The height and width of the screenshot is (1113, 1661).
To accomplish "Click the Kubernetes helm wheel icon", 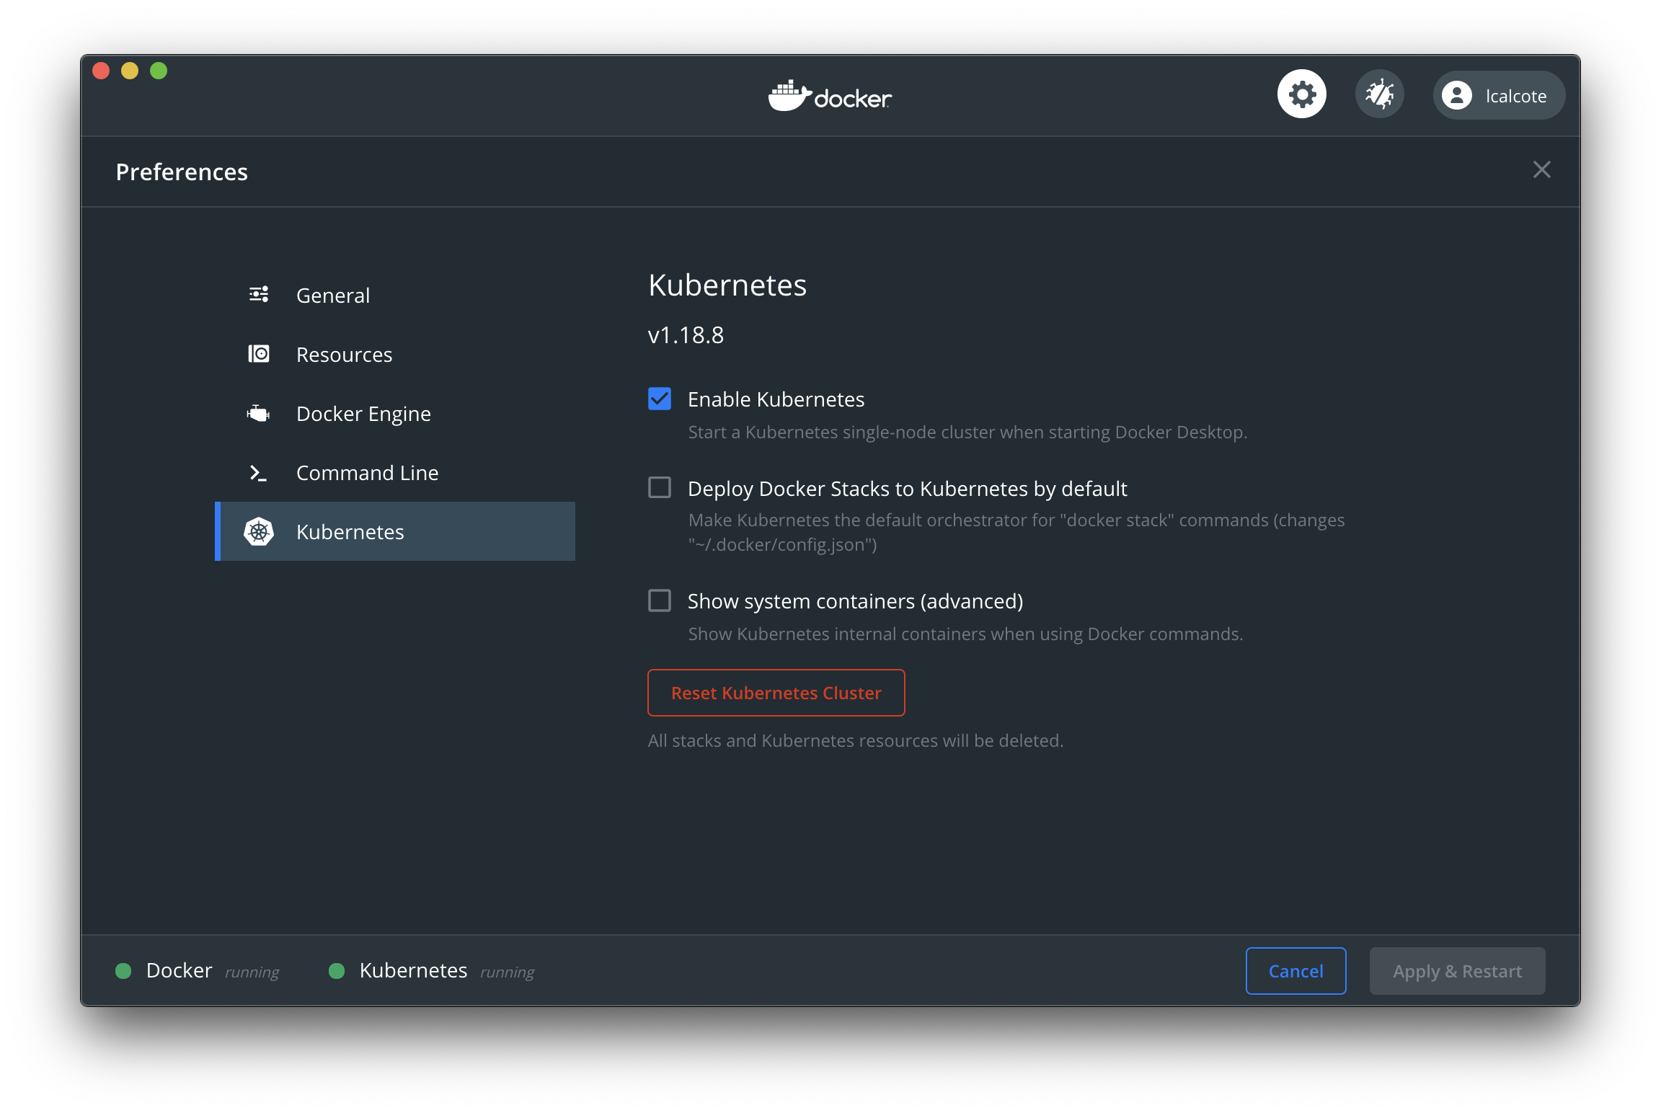I will click(259, 532).
